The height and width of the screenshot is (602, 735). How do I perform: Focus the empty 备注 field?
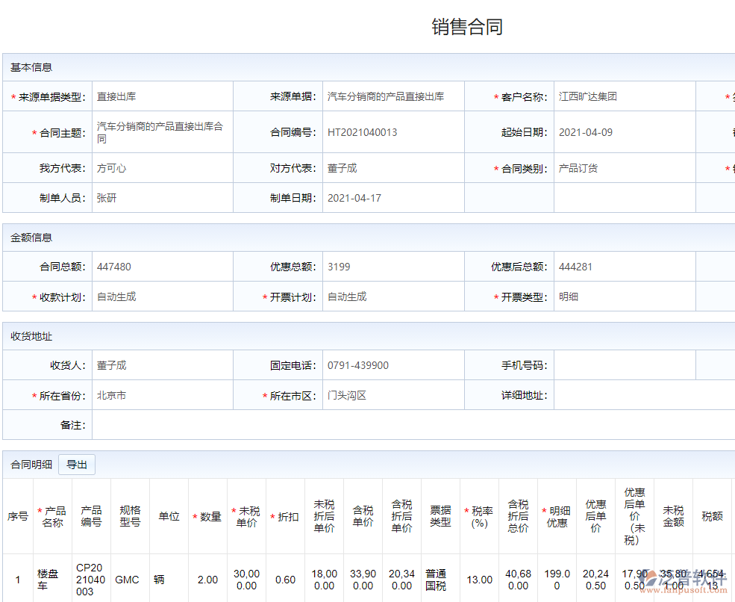tap(410, 425)
